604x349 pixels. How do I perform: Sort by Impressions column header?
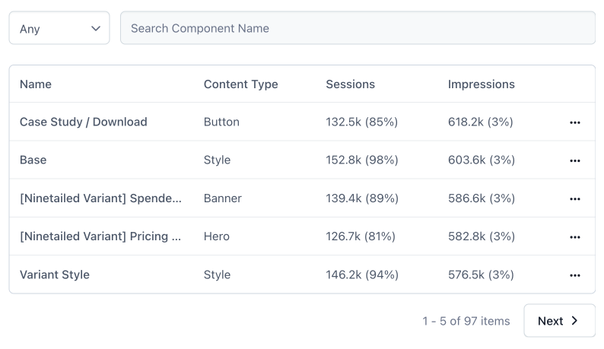click(481, 84)
